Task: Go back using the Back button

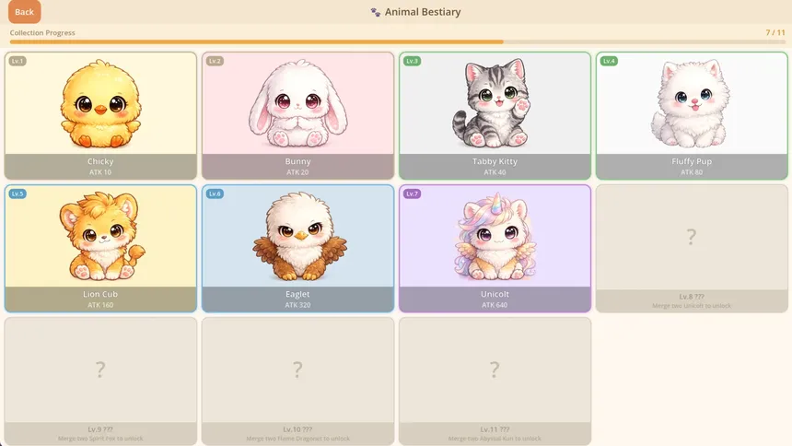Action: click(x=24, y=12)
